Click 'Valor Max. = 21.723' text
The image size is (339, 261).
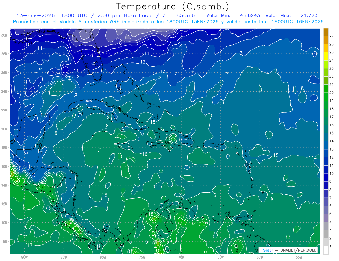291,15
